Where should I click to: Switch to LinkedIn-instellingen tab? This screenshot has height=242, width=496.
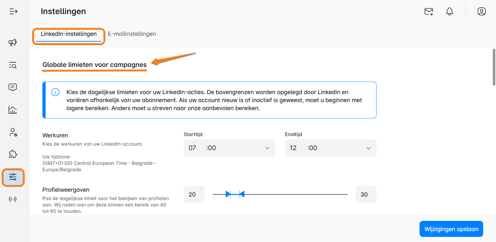pos(69,34)
